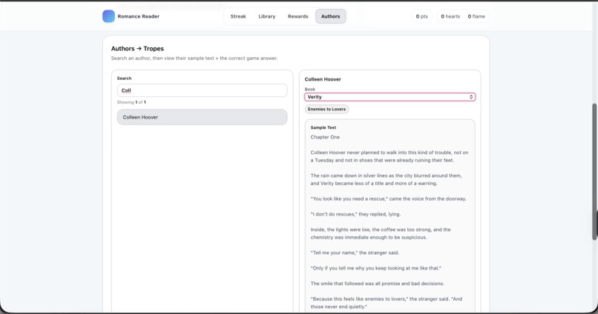This screenshot has width=598, height=314.
Task: Switch to the Library tab
Action: point(266,16)
